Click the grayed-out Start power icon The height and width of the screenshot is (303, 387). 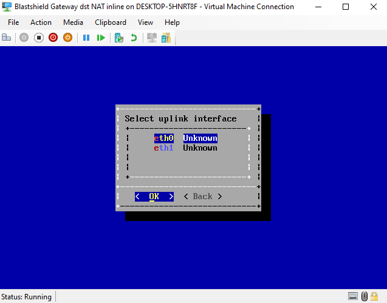[24, 38]
